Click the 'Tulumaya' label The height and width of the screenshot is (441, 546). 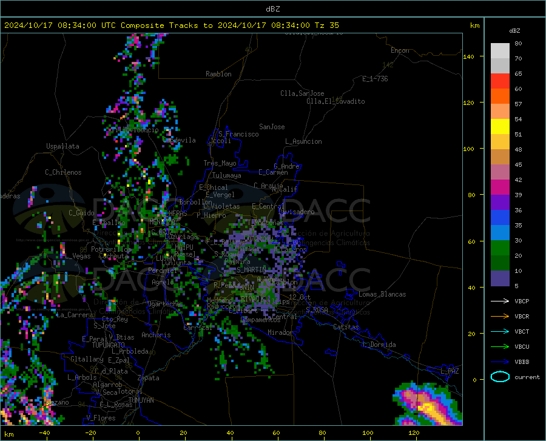tap(227, 175)
